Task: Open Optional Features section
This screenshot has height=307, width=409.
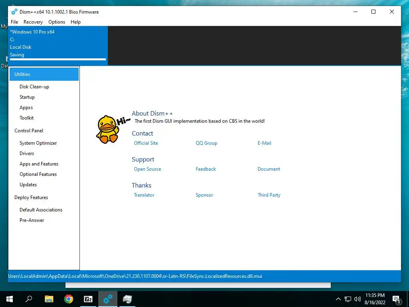Action: [x=38, y=174]
